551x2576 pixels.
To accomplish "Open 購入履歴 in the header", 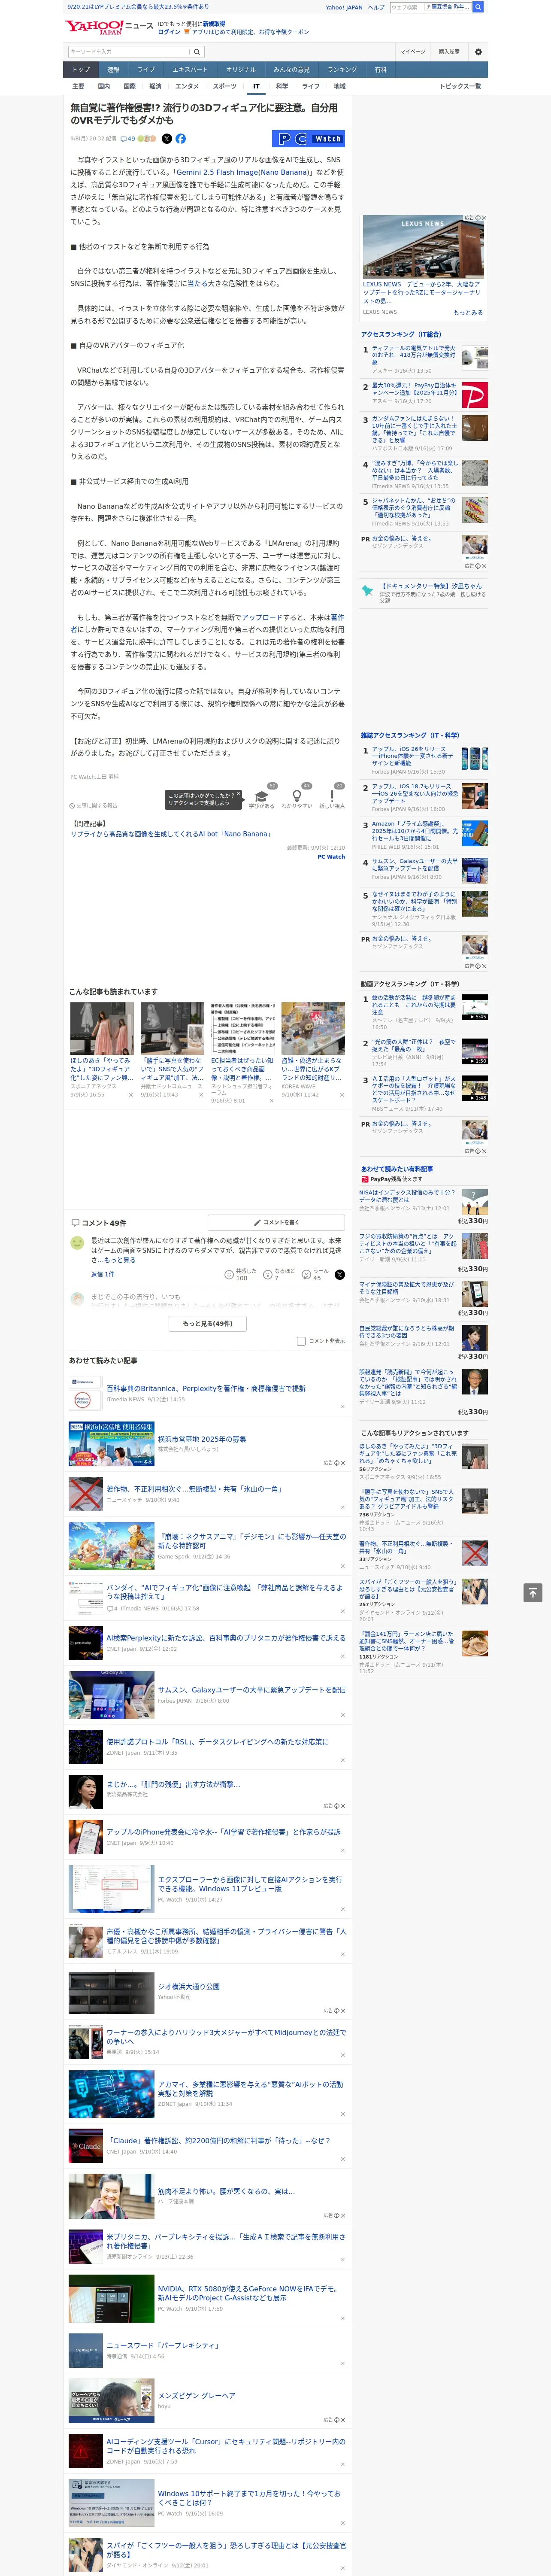I will pos(449,51).
